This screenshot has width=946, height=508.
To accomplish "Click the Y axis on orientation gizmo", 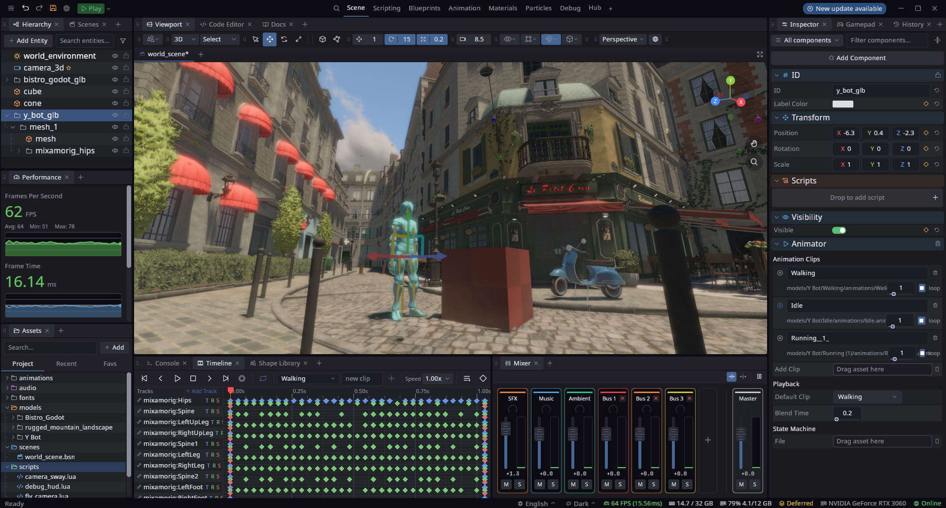I will click(731, 80).
